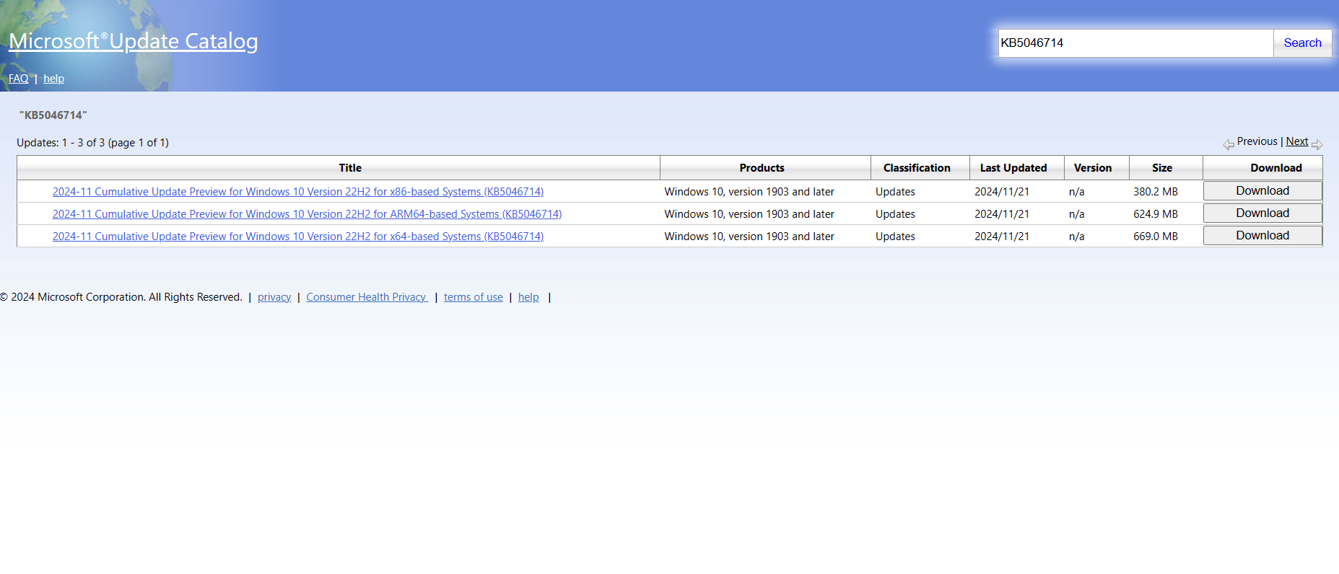
Task: Click the Updates 1 - 3 of 3 count
Action: (92, 143)
